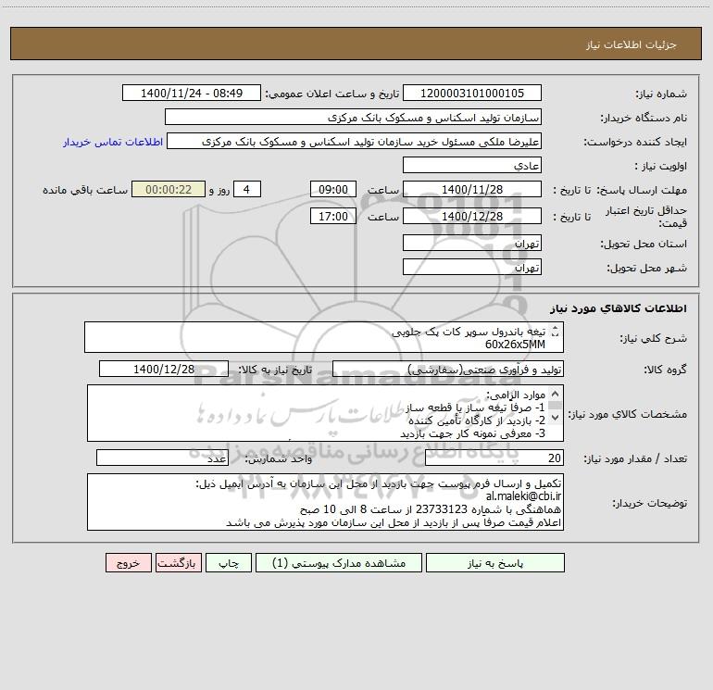Click the تاریخ نیاز به کالا field
This screenshot has width=713, height=690.
[164, 369]
